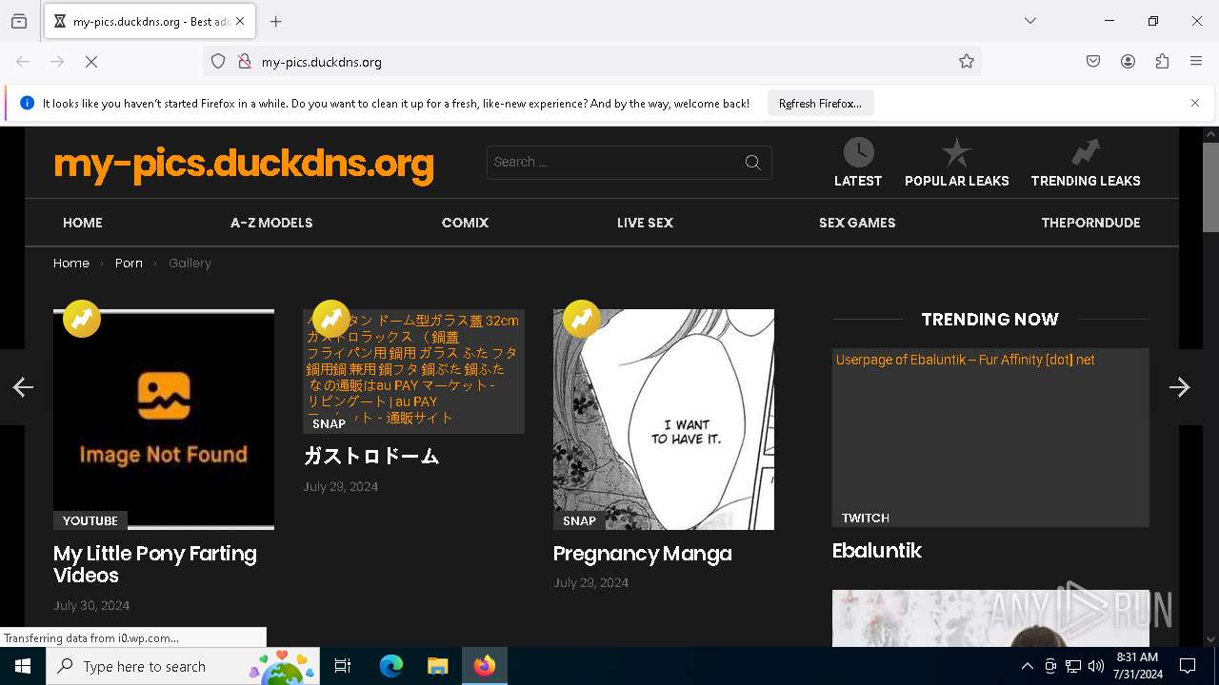Open the network tray icon
The image size is (1219, 685).
pyautogui.click(x=1073, y=666)
